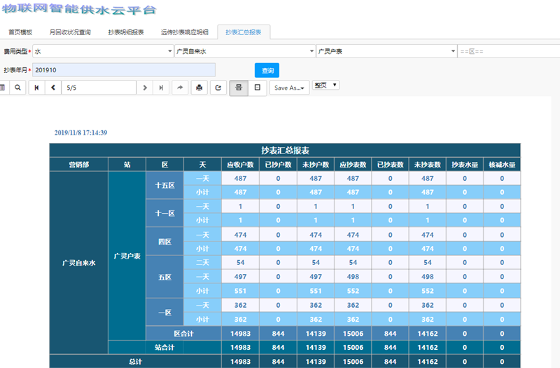Open the report search magnifier tool
Viewport: 560px width, 368px height.
pos(17,87)
